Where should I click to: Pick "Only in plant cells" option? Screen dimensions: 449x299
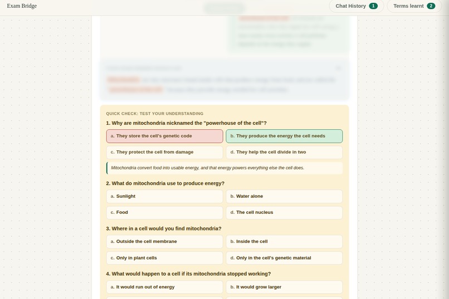[x=165, y=258]
